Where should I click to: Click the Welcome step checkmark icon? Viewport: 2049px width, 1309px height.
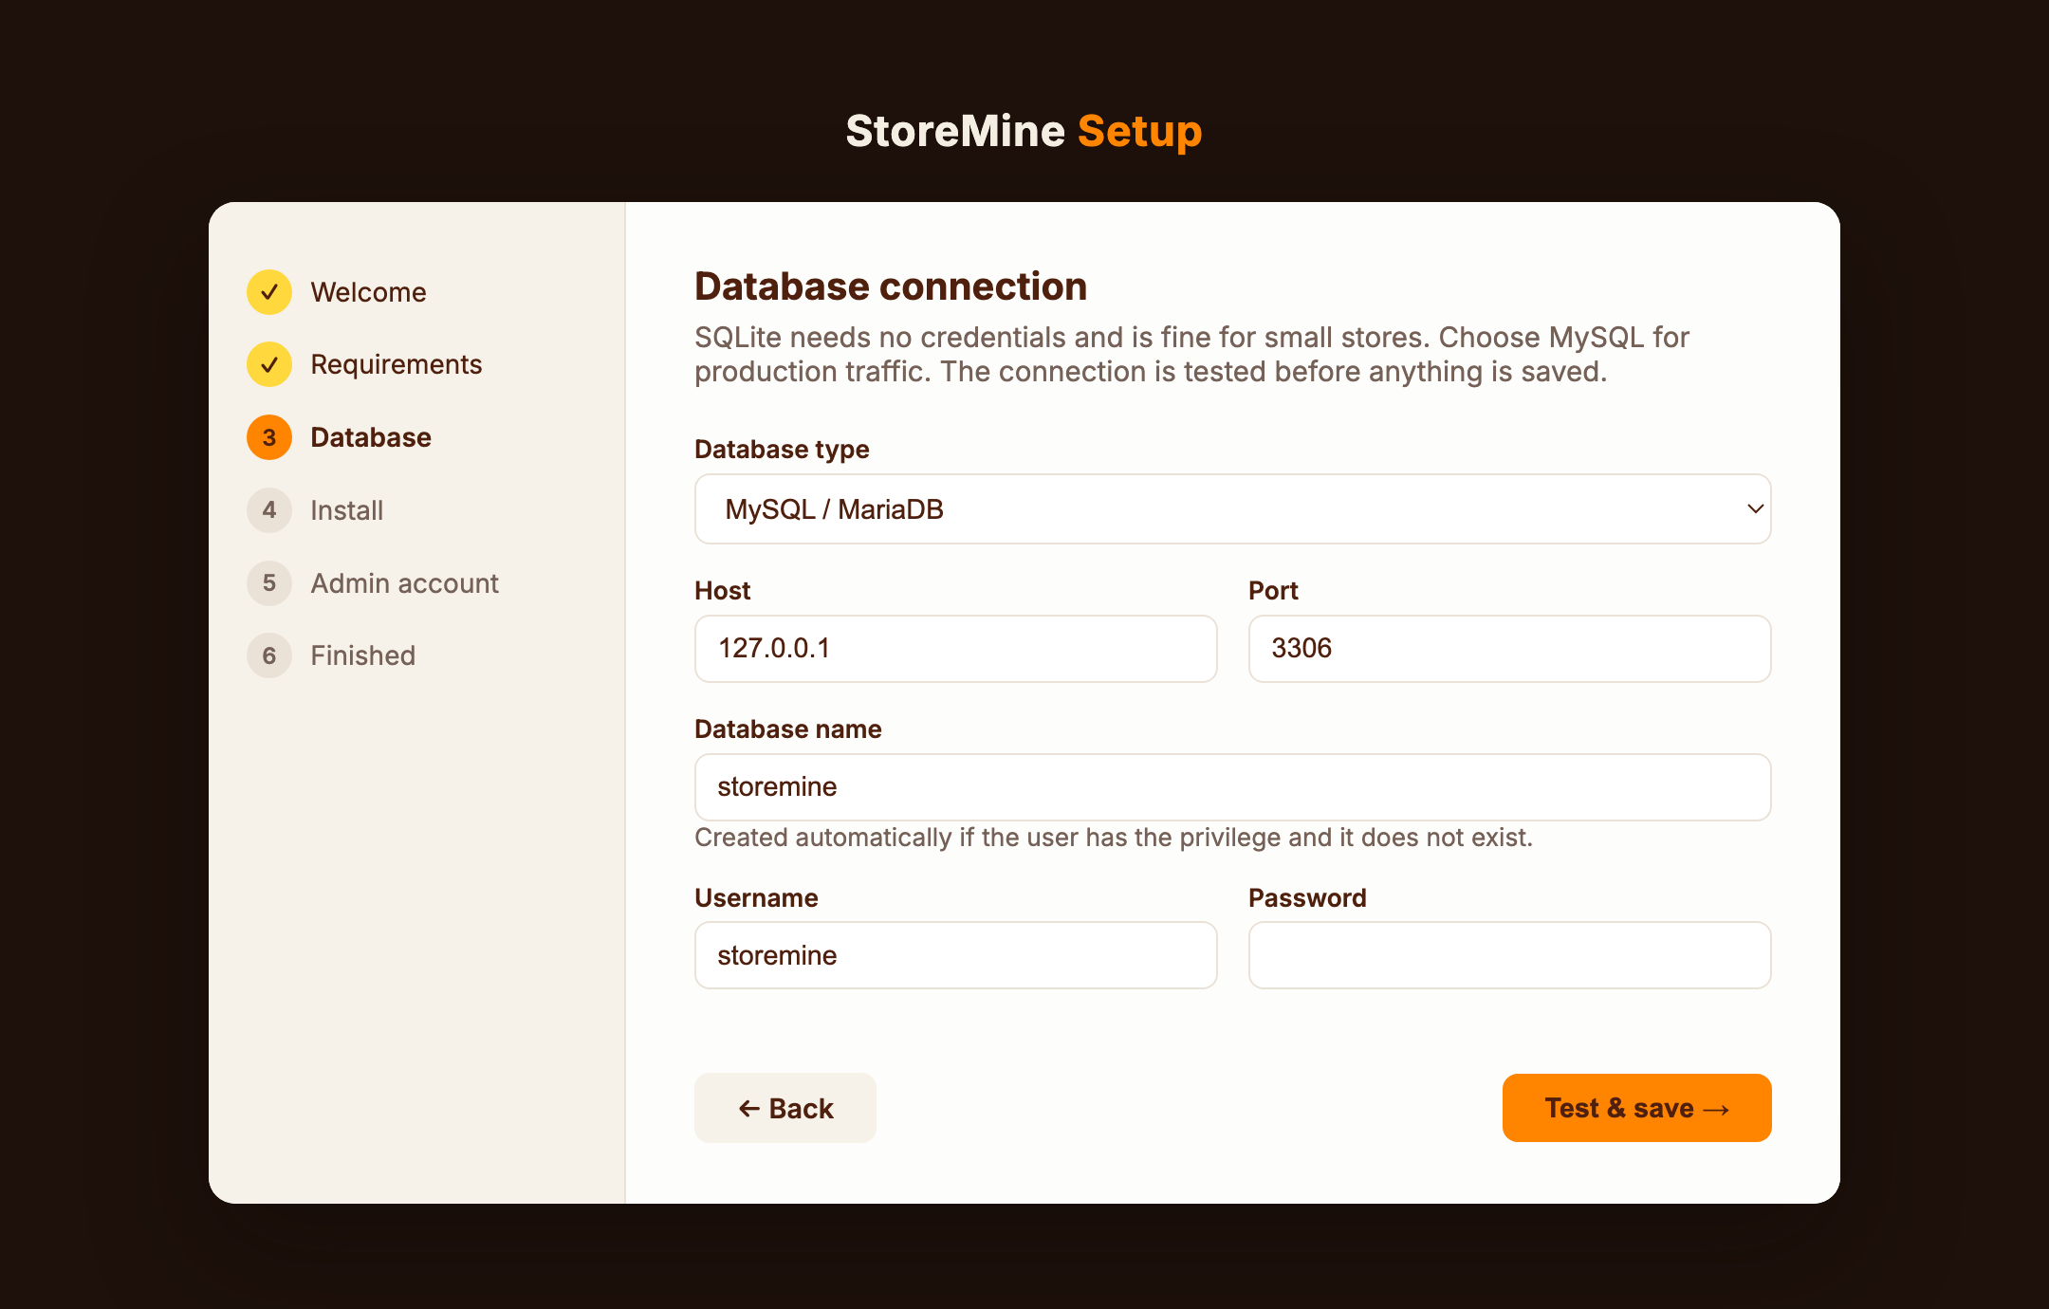pyautogui.click(x=269, y=292)
